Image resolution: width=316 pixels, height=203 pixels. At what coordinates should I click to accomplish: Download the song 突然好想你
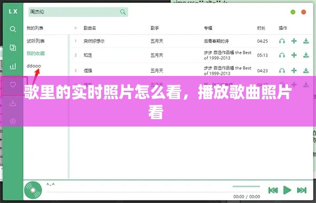[x=306, y=41]
